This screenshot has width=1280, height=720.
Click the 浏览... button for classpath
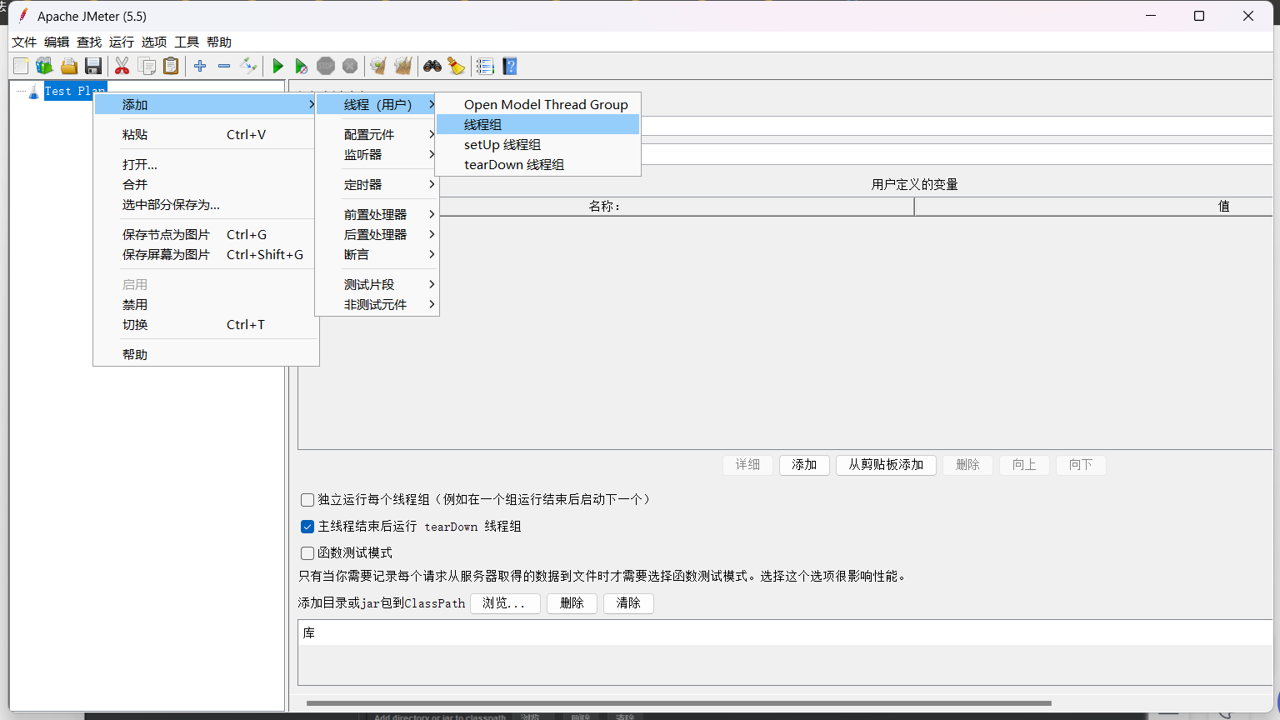pyautogui.click(x=505, y=602)
